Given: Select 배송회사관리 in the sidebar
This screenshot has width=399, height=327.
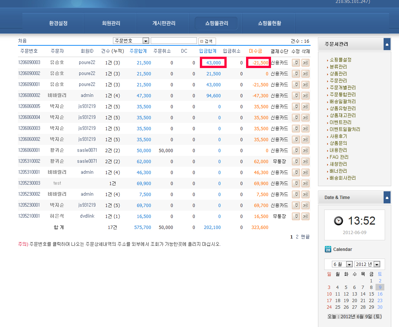Looking at the screenshot, I should point(343,178).
